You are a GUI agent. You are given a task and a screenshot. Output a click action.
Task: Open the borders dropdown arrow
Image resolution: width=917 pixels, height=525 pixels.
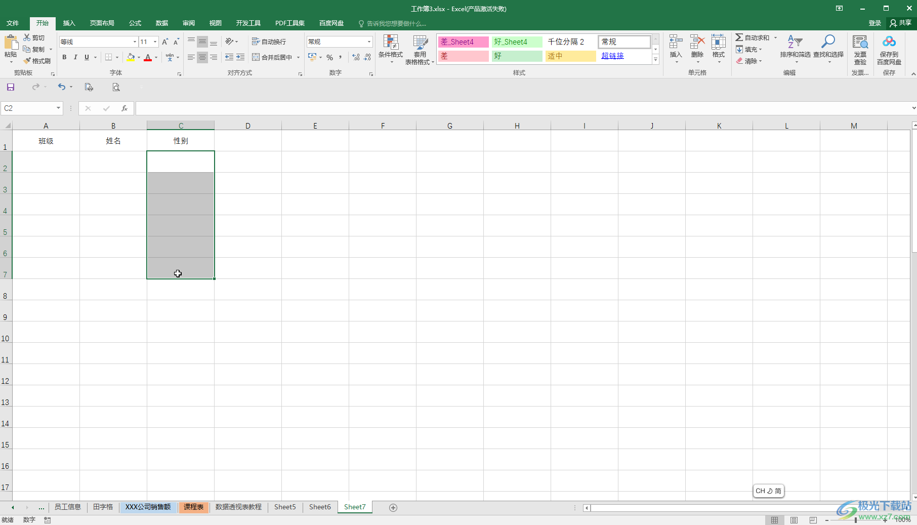click(117, 57)
